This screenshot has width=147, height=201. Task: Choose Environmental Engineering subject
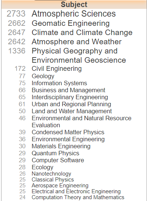click(x=68, y=139)
